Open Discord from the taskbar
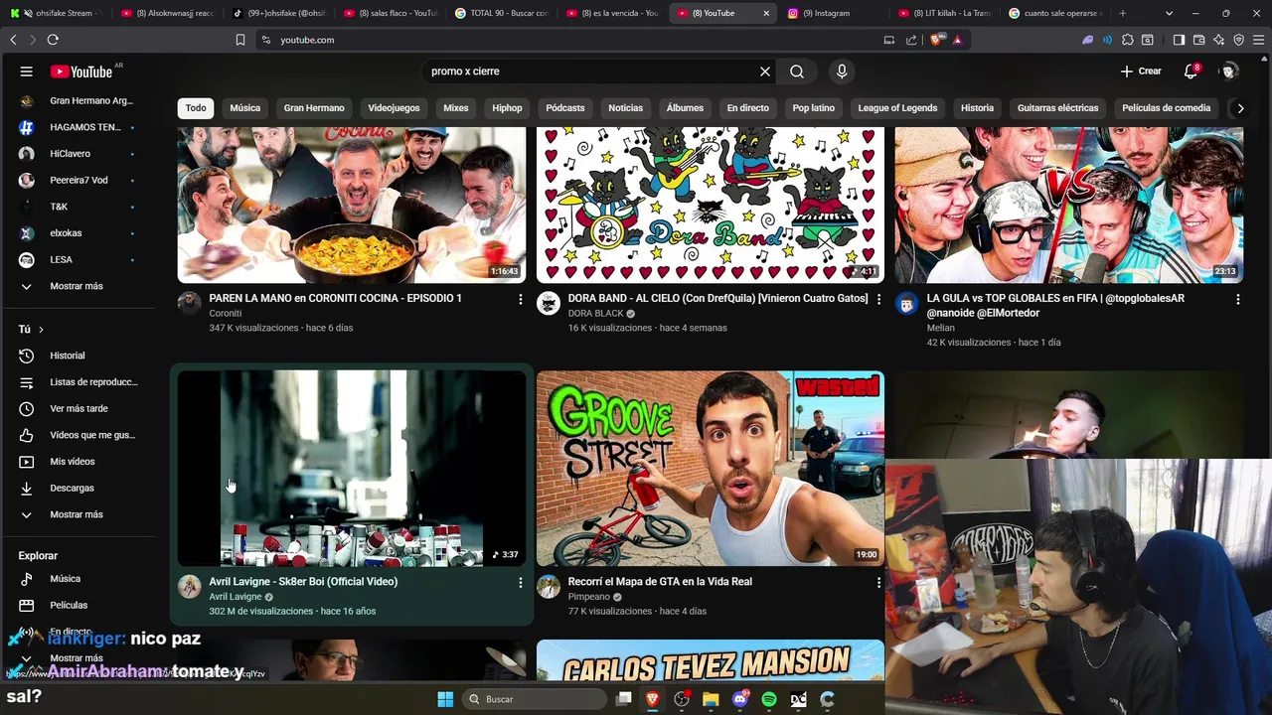The height and width of the screenshot is (715, 1272). point(740,699)
